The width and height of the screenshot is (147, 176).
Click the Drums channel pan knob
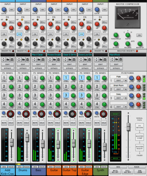coord(26,114)
